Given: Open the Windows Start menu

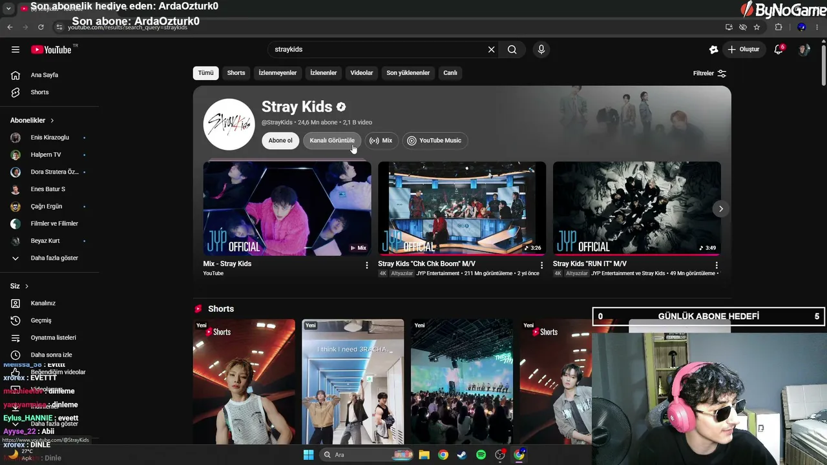Looking at the screenshot, I should pyautogui.click(x=308, y=455).
